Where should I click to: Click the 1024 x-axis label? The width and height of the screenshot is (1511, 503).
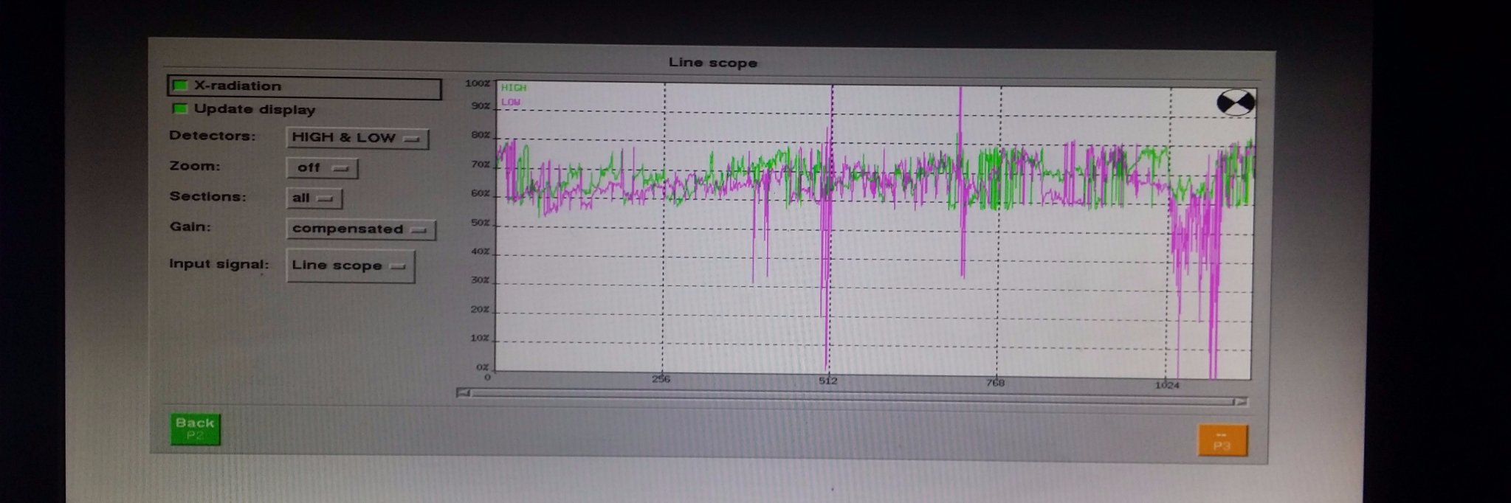pyautogui.click(x=1167, y=385)
